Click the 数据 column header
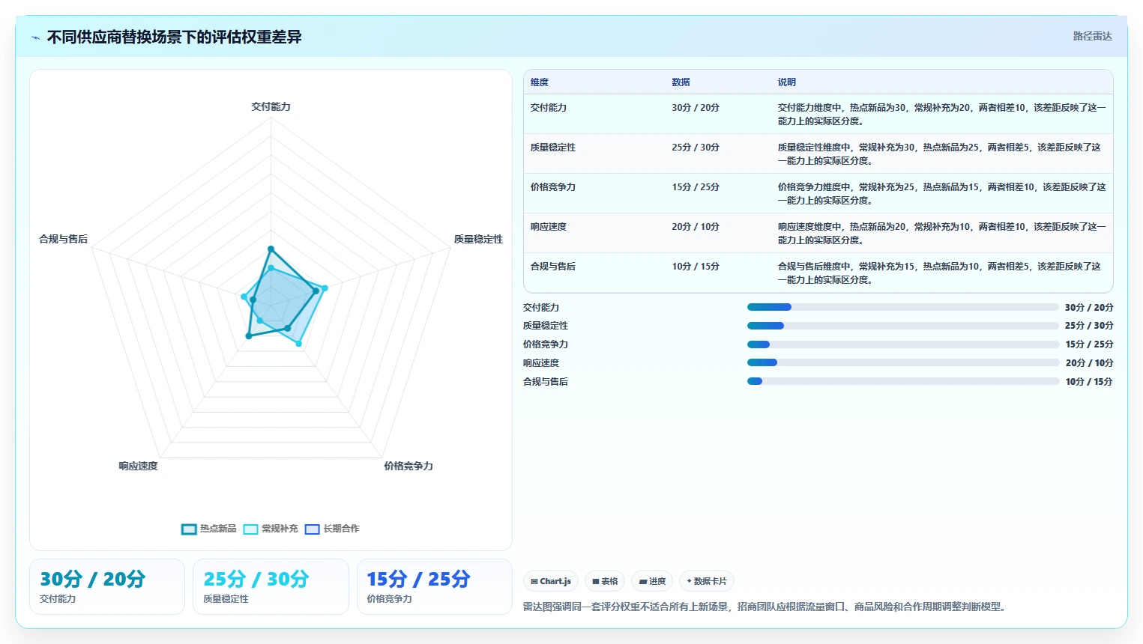The image size is (1143, 644). click(x=681, y=82)
